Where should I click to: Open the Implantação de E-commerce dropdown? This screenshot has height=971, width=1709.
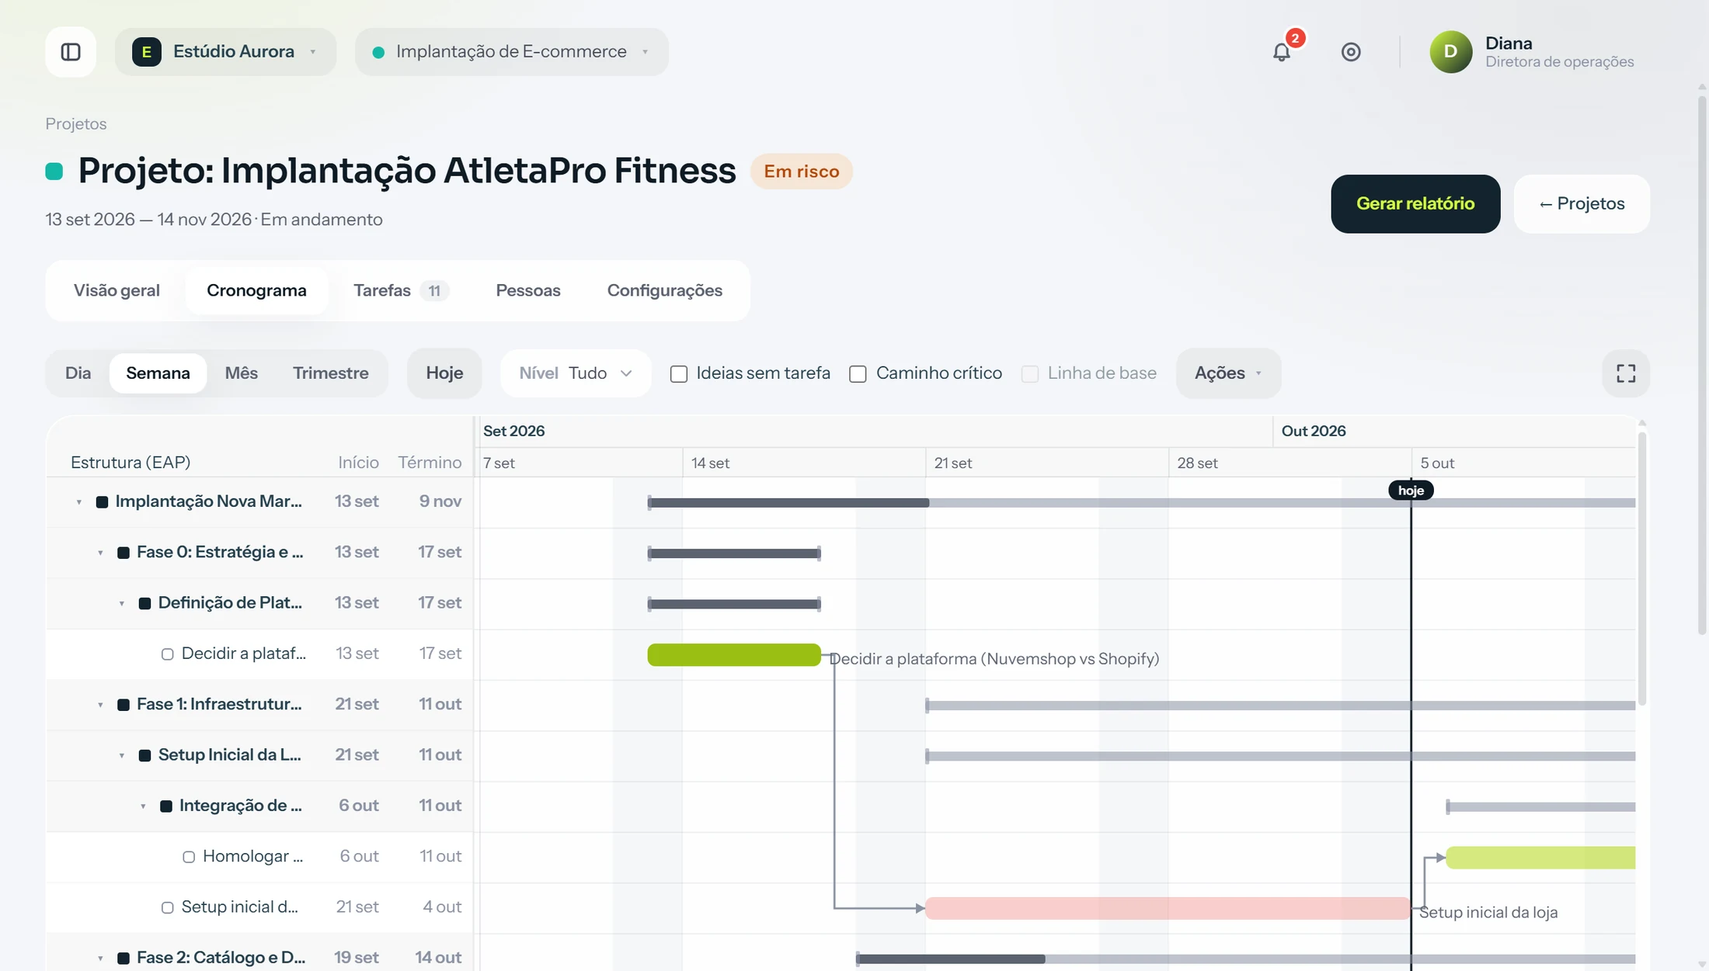511,52
